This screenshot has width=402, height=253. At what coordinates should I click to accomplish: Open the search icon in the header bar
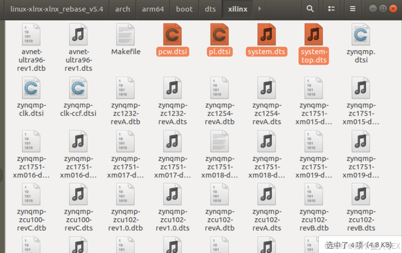point(310,9)
